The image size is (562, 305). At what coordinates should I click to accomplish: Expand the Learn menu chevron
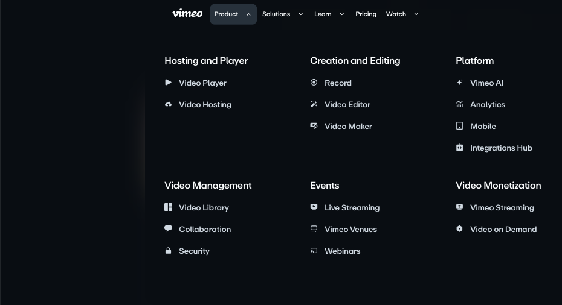click(342, 14)
